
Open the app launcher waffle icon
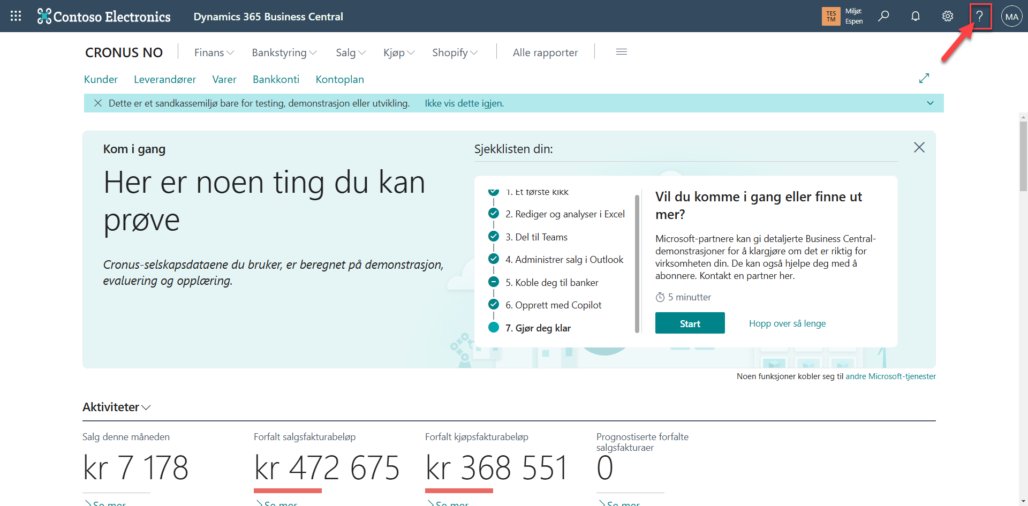point(16,16)
